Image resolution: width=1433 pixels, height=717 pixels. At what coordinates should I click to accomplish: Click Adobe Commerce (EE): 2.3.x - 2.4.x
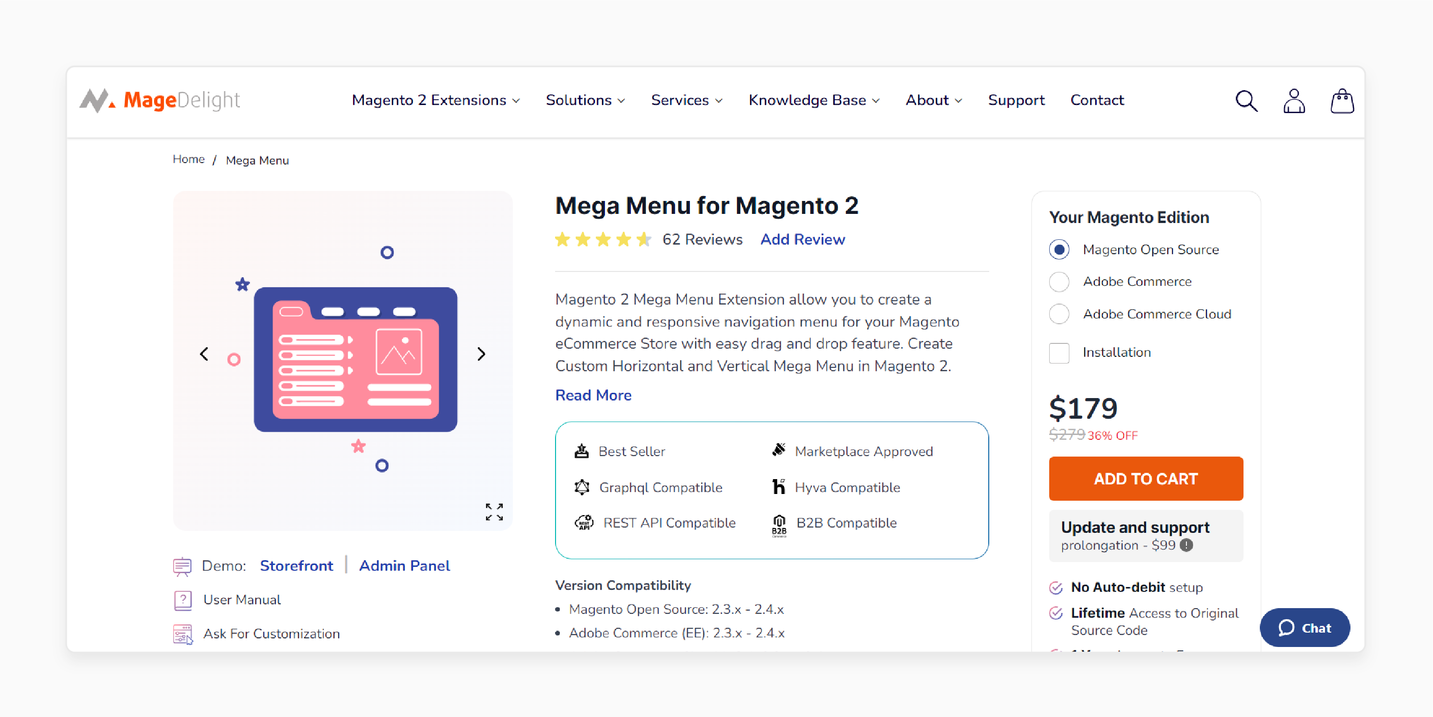pyautogui.click(x=676, y=633)
